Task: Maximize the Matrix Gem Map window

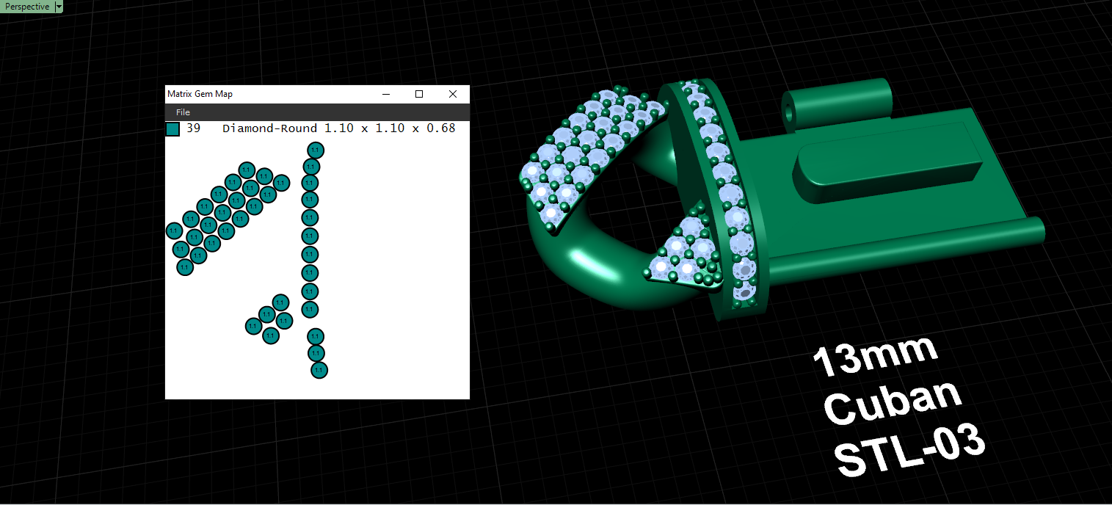Action: click(x=419, y=94)
